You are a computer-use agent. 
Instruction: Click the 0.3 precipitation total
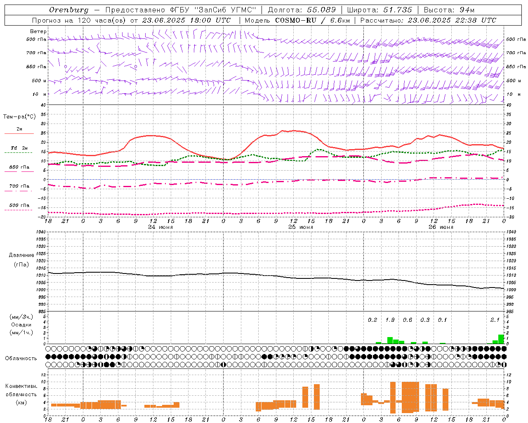click(x=425, y=320)
